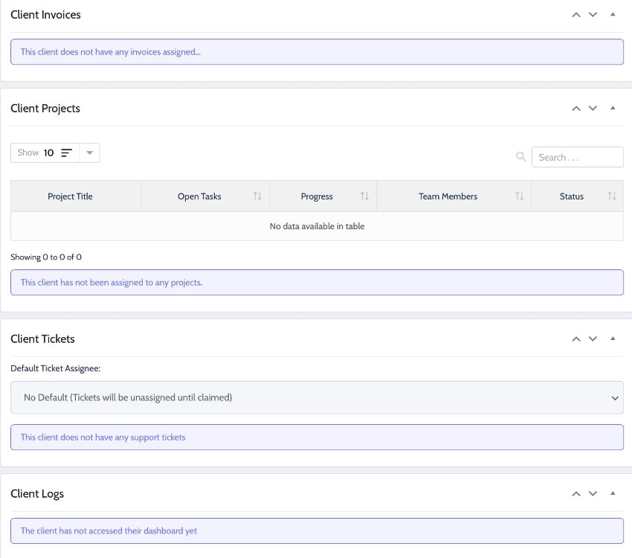Open the Default Ticket Assignee dropdown
The width and height of the screenshot is (632, 558).
coord(316,397)
